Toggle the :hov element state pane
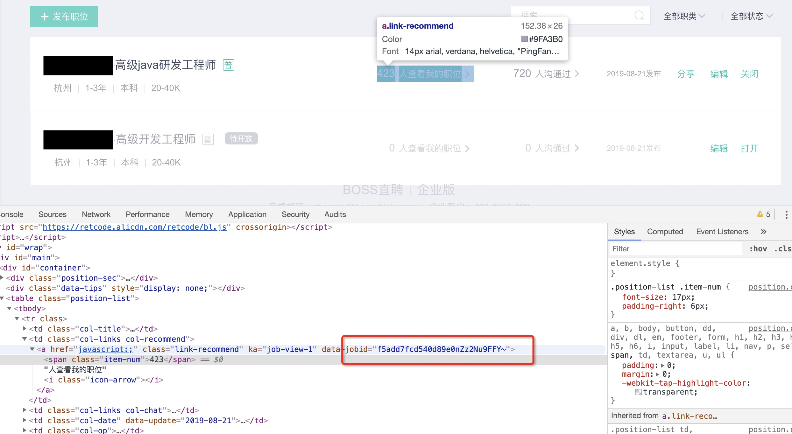 (x=758, y=249)
